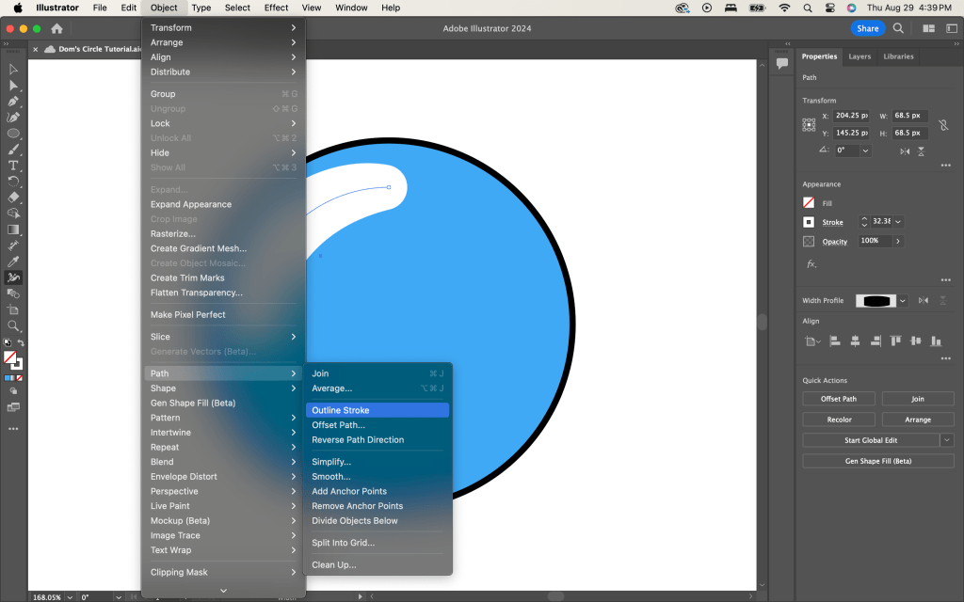The width and height of the screenshot is (964, 602).
Task: Select the Type tool
Action: pos(13,166)
